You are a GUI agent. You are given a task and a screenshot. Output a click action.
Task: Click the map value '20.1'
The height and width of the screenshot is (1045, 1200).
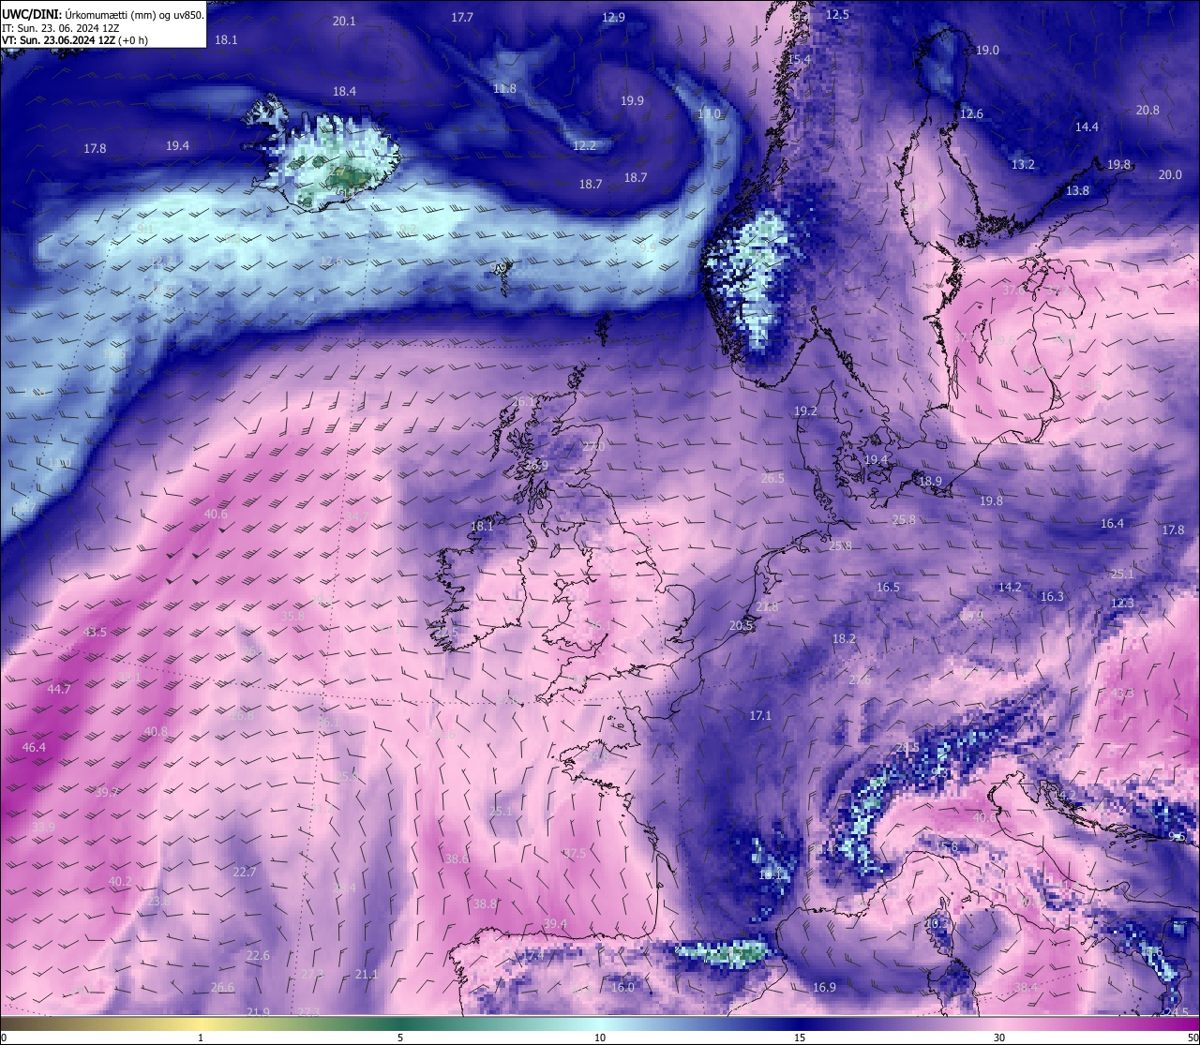tap(344, 21)
